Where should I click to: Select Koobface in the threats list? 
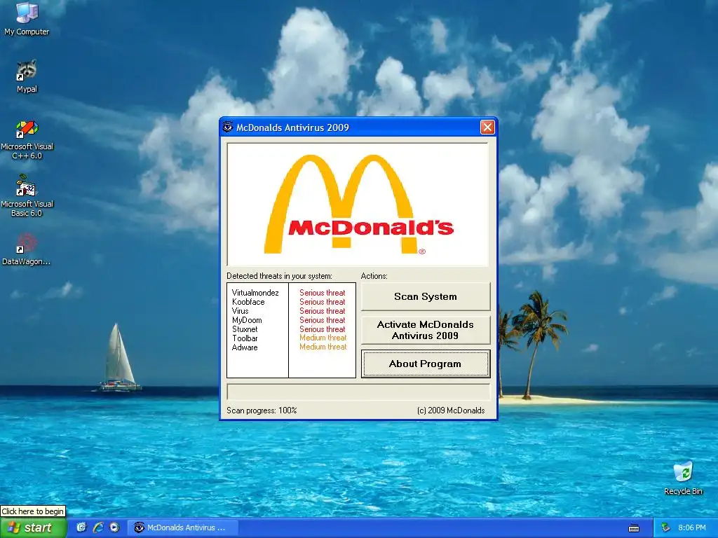pos(248,302)
